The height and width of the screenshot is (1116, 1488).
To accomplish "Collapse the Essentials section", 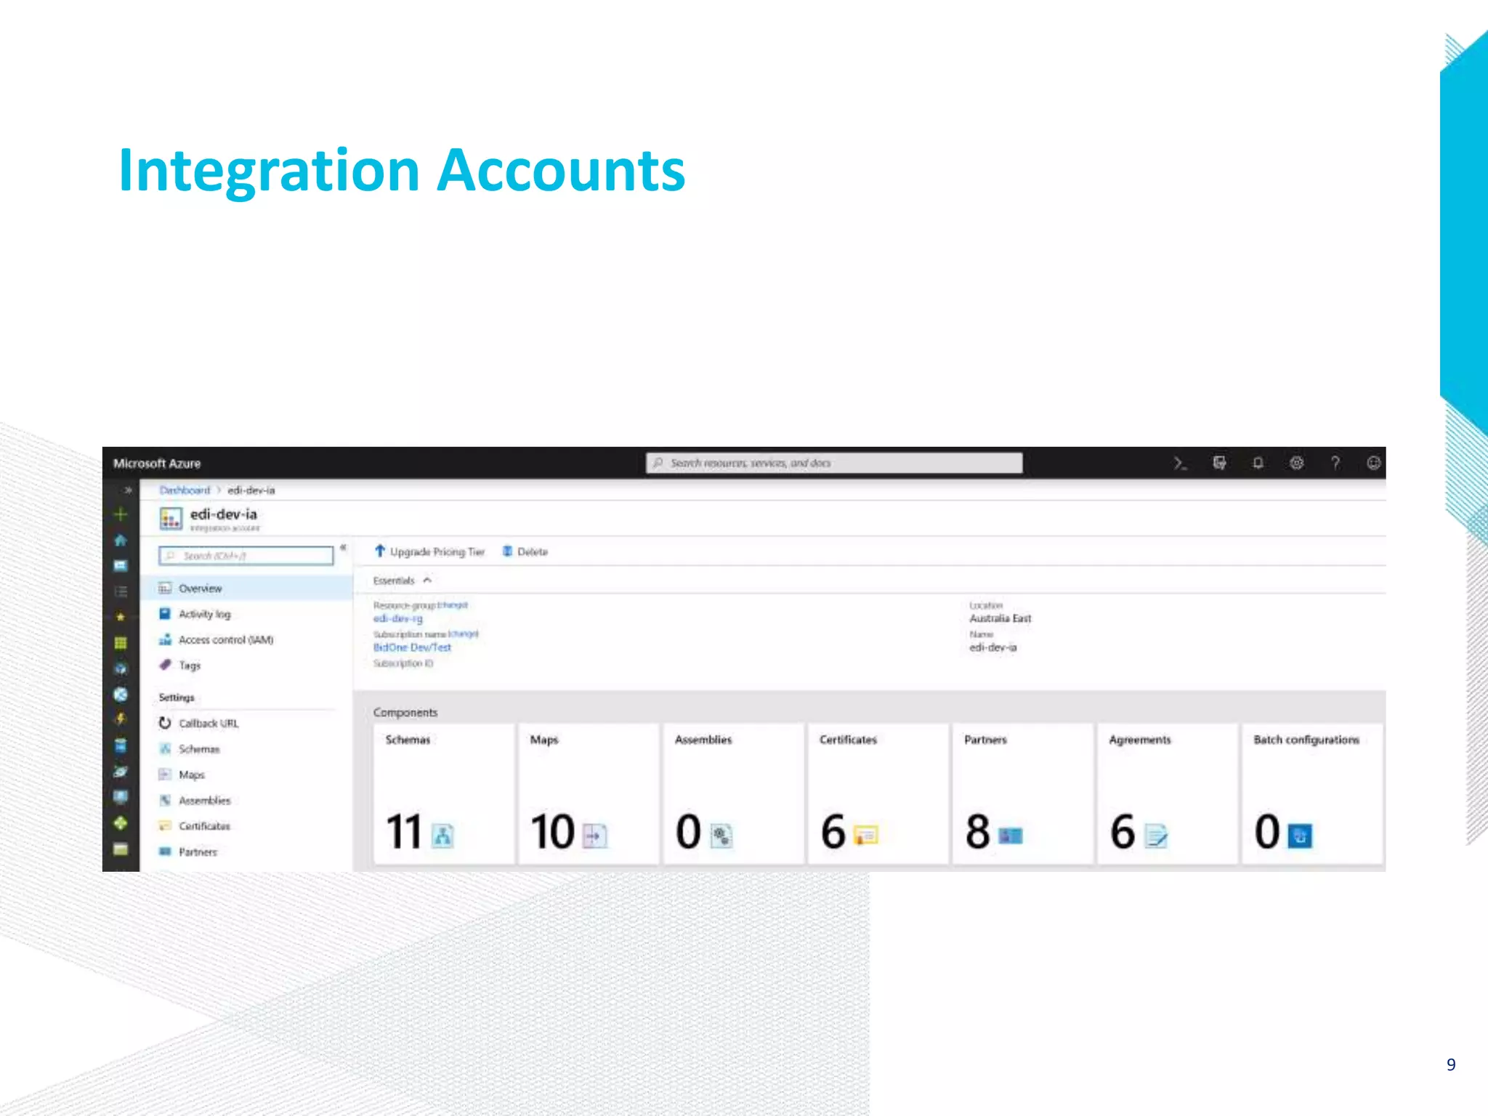I will pyautogui.click(x=427, y=581).
